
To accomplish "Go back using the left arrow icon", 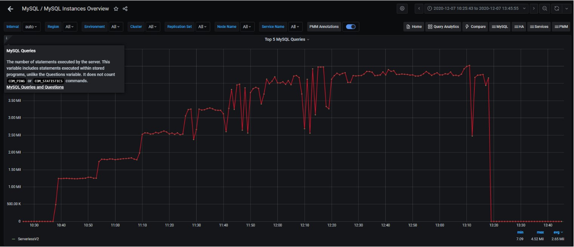I will coord(11,9).
